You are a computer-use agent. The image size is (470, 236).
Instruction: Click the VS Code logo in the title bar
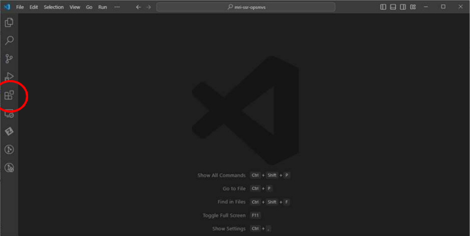point(7,7)
